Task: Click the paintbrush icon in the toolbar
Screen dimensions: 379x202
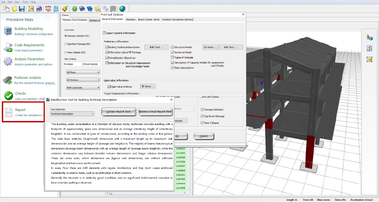Action: click(65, 8)
